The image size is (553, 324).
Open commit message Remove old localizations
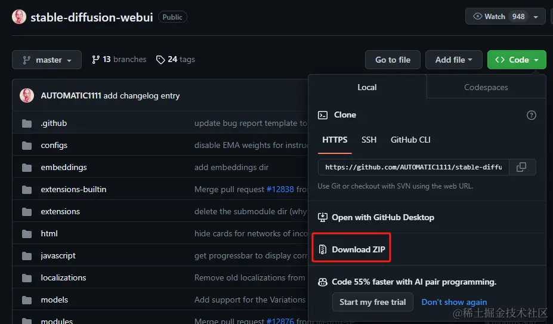[x=250, y=278]
